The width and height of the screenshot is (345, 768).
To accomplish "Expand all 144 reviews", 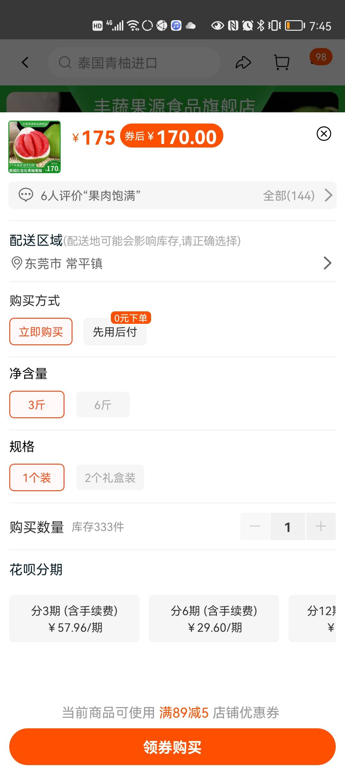I will pyautogui.click(x=297, y=195).
